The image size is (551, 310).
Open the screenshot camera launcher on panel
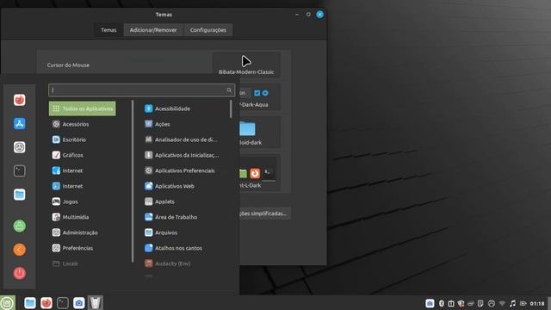point(79,302)
